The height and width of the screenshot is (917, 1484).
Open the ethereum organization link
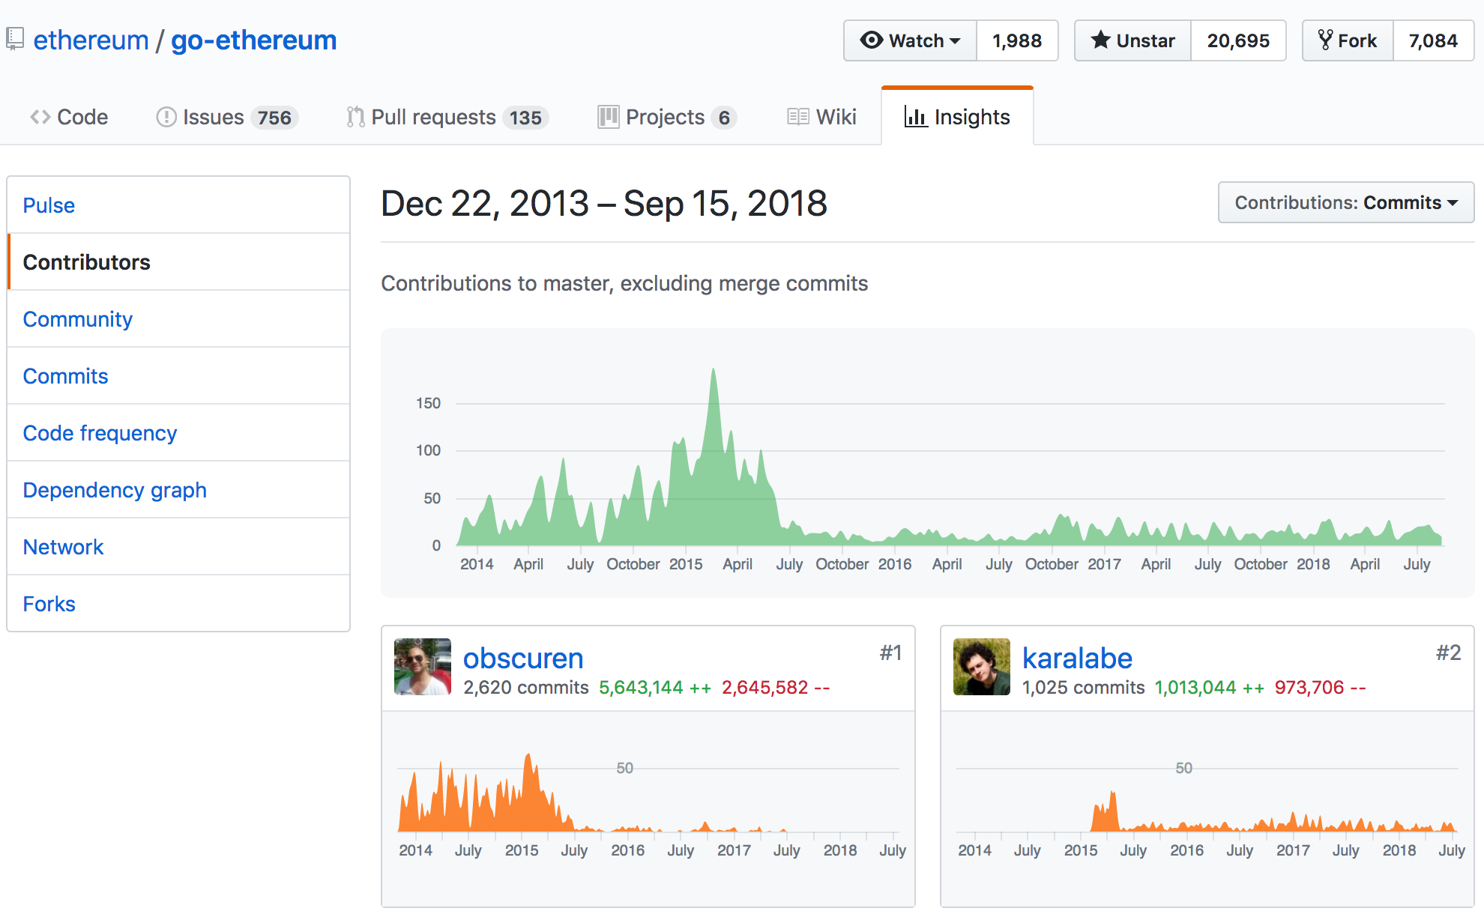91,40
